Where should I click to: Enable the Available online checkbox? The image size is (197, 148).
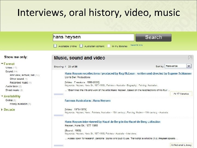coord(55,46)
